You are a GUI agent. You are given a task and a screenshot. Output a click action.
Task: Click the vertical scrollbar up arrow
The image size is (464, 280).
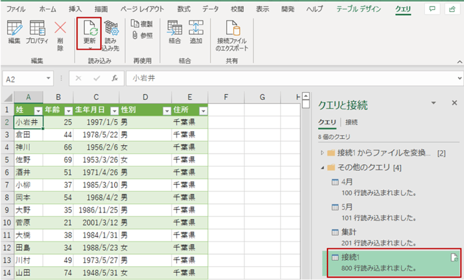[x=306, y=96]
